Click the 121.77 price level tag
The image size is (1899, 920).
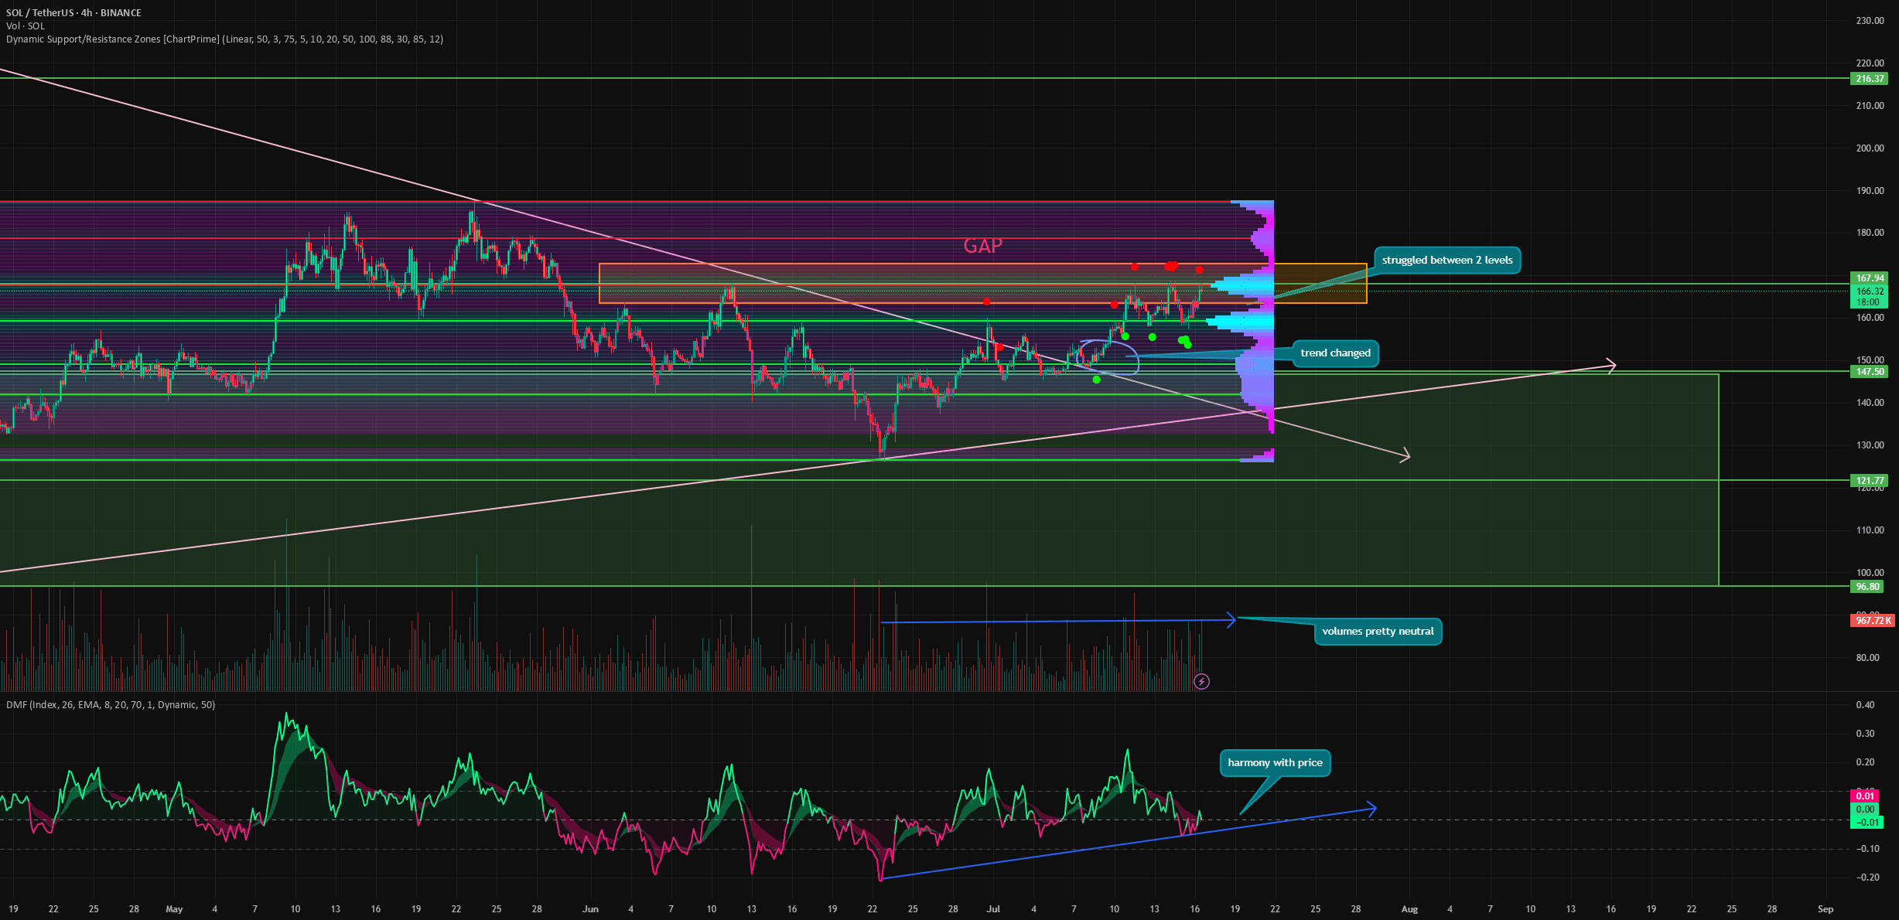point(1869,481)
